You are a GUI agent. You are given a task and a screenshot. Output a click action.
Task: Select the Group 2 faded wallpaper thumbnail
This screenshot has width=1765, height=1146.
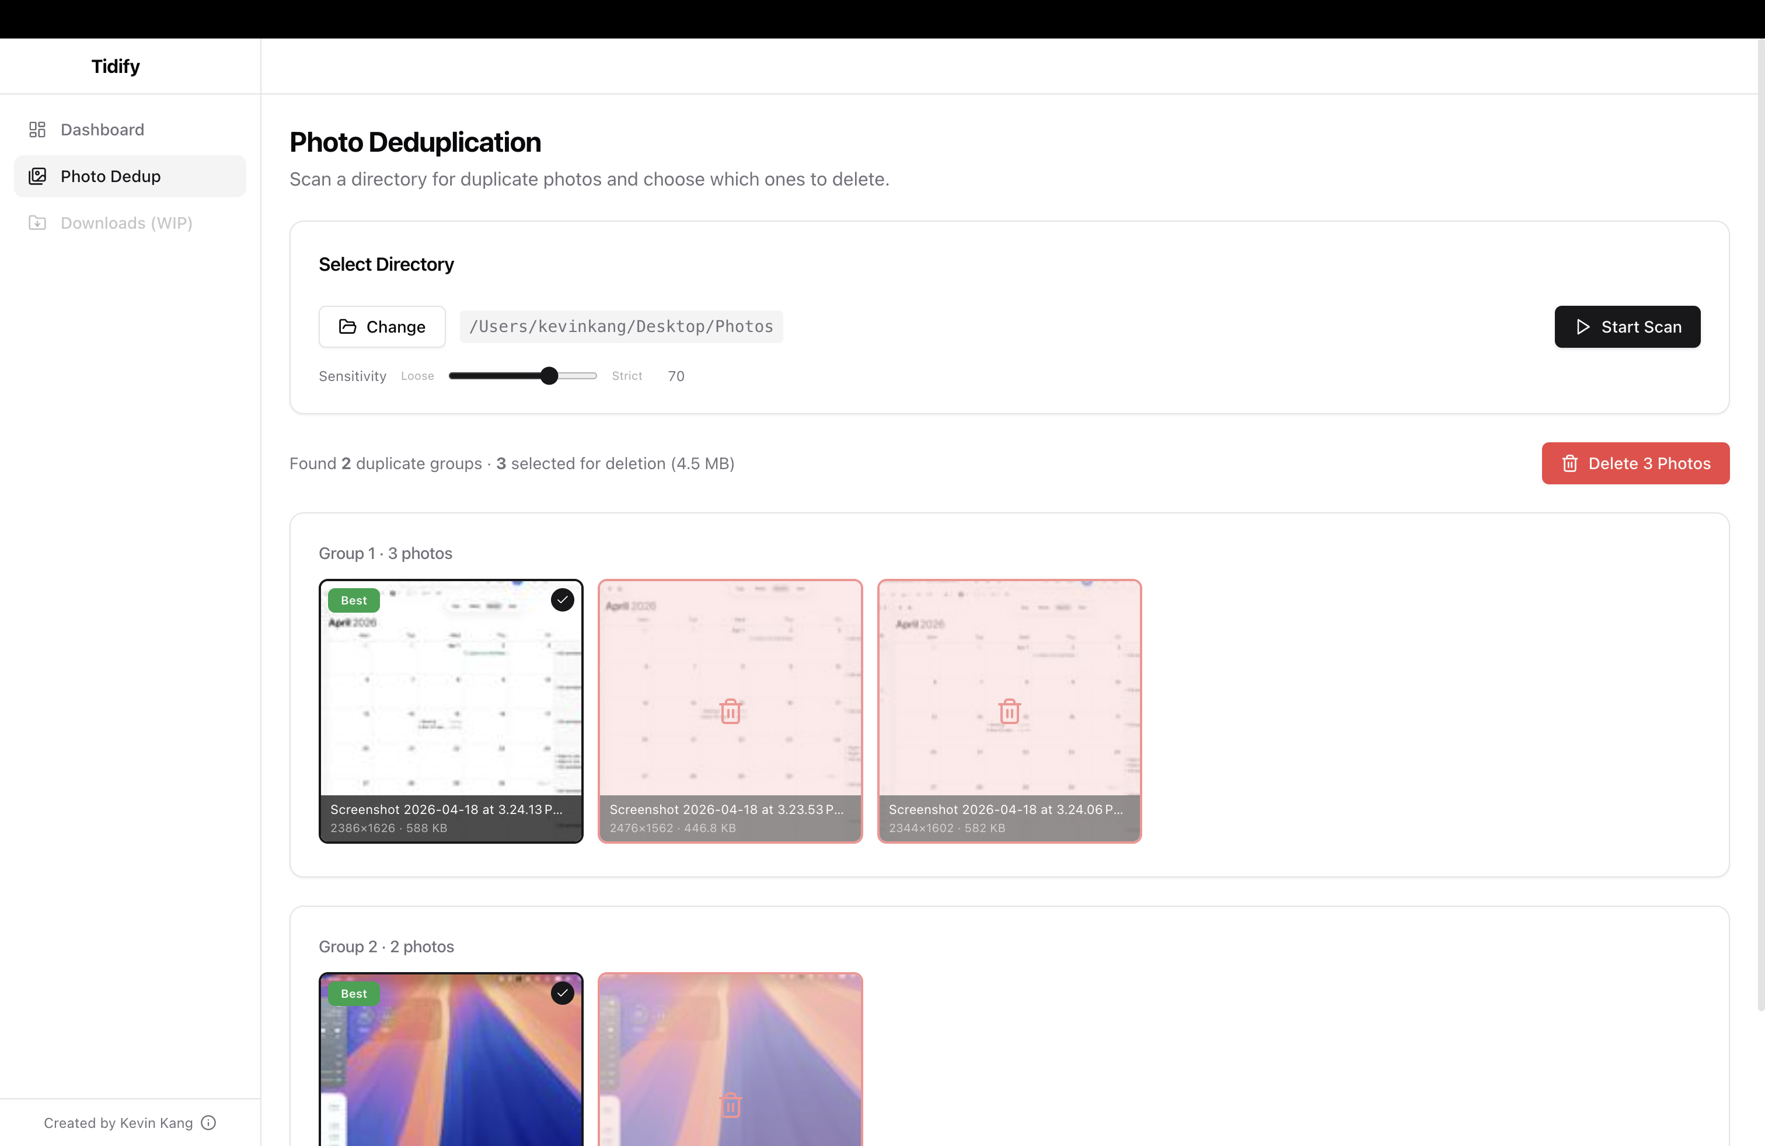731,1060
